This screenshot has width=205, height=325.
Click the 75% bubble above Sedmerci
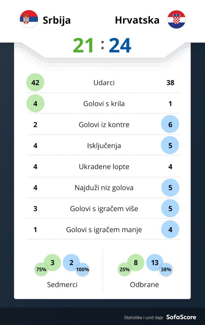pyautogui.click(x=41, y=269)
